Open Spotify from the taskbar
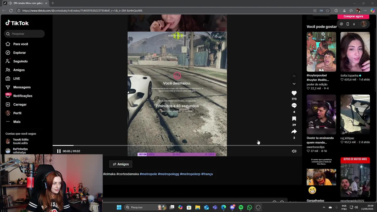Screen dimensions: 377x212 click(x=241, y=207)
